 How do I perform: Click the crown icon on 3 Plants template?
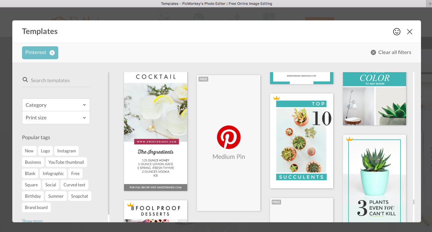[349, 139]
